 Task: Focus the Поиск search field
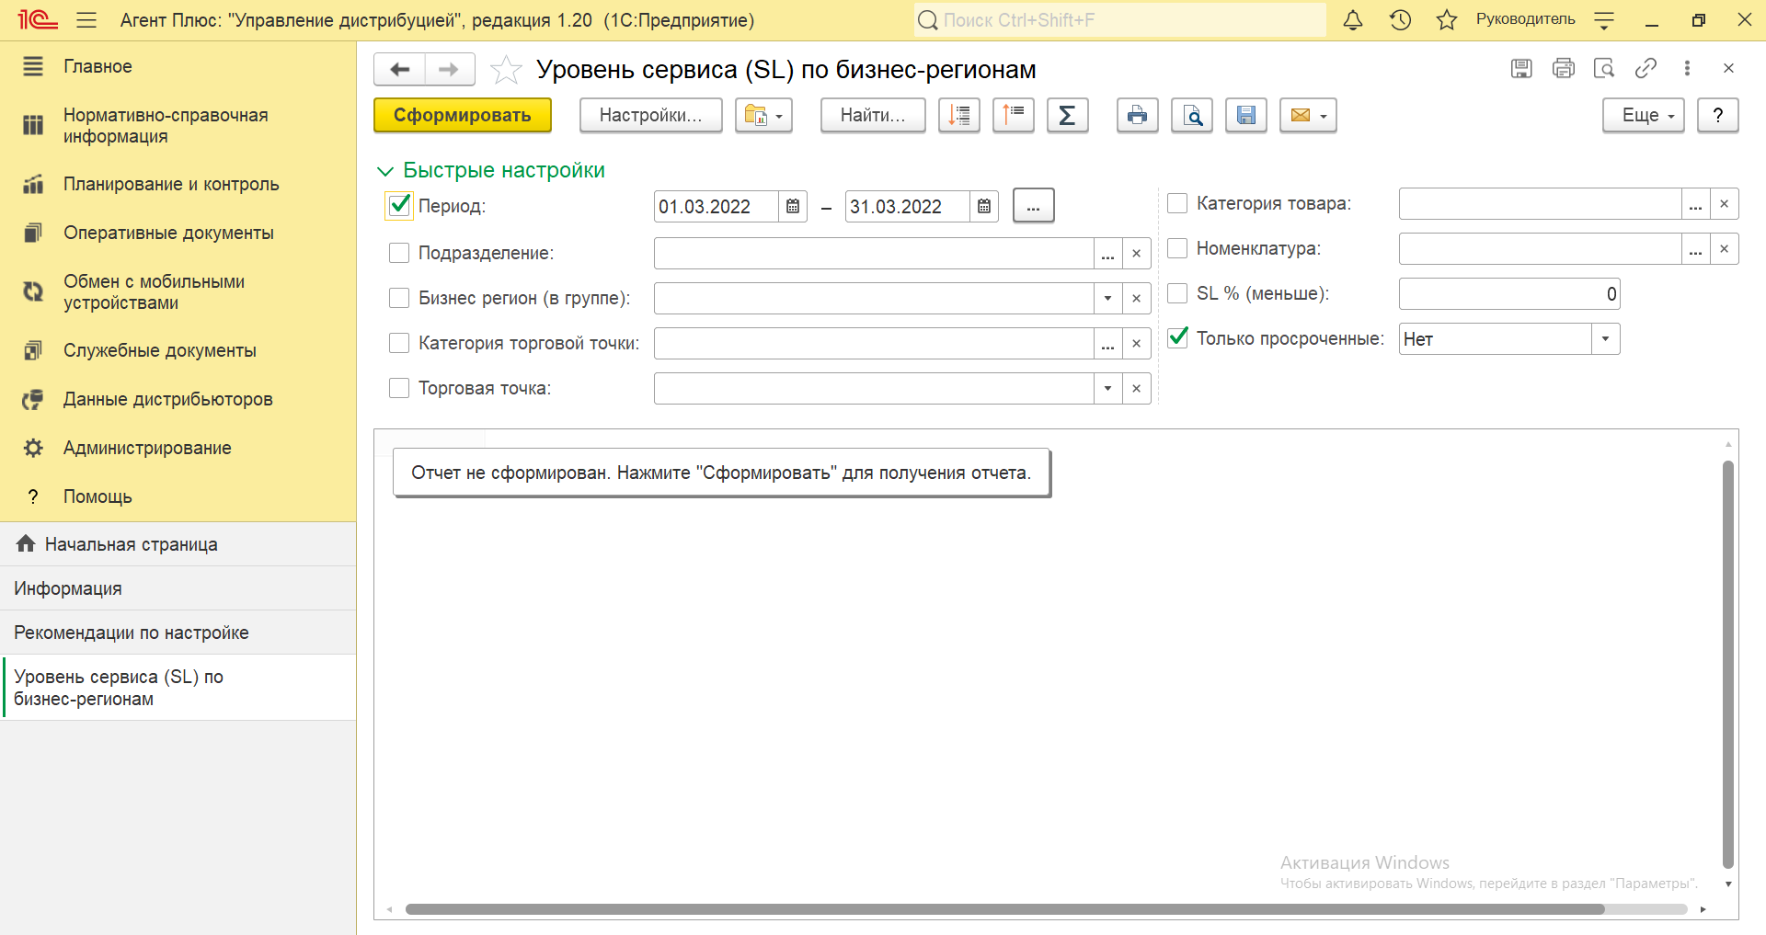[1119, 19]
